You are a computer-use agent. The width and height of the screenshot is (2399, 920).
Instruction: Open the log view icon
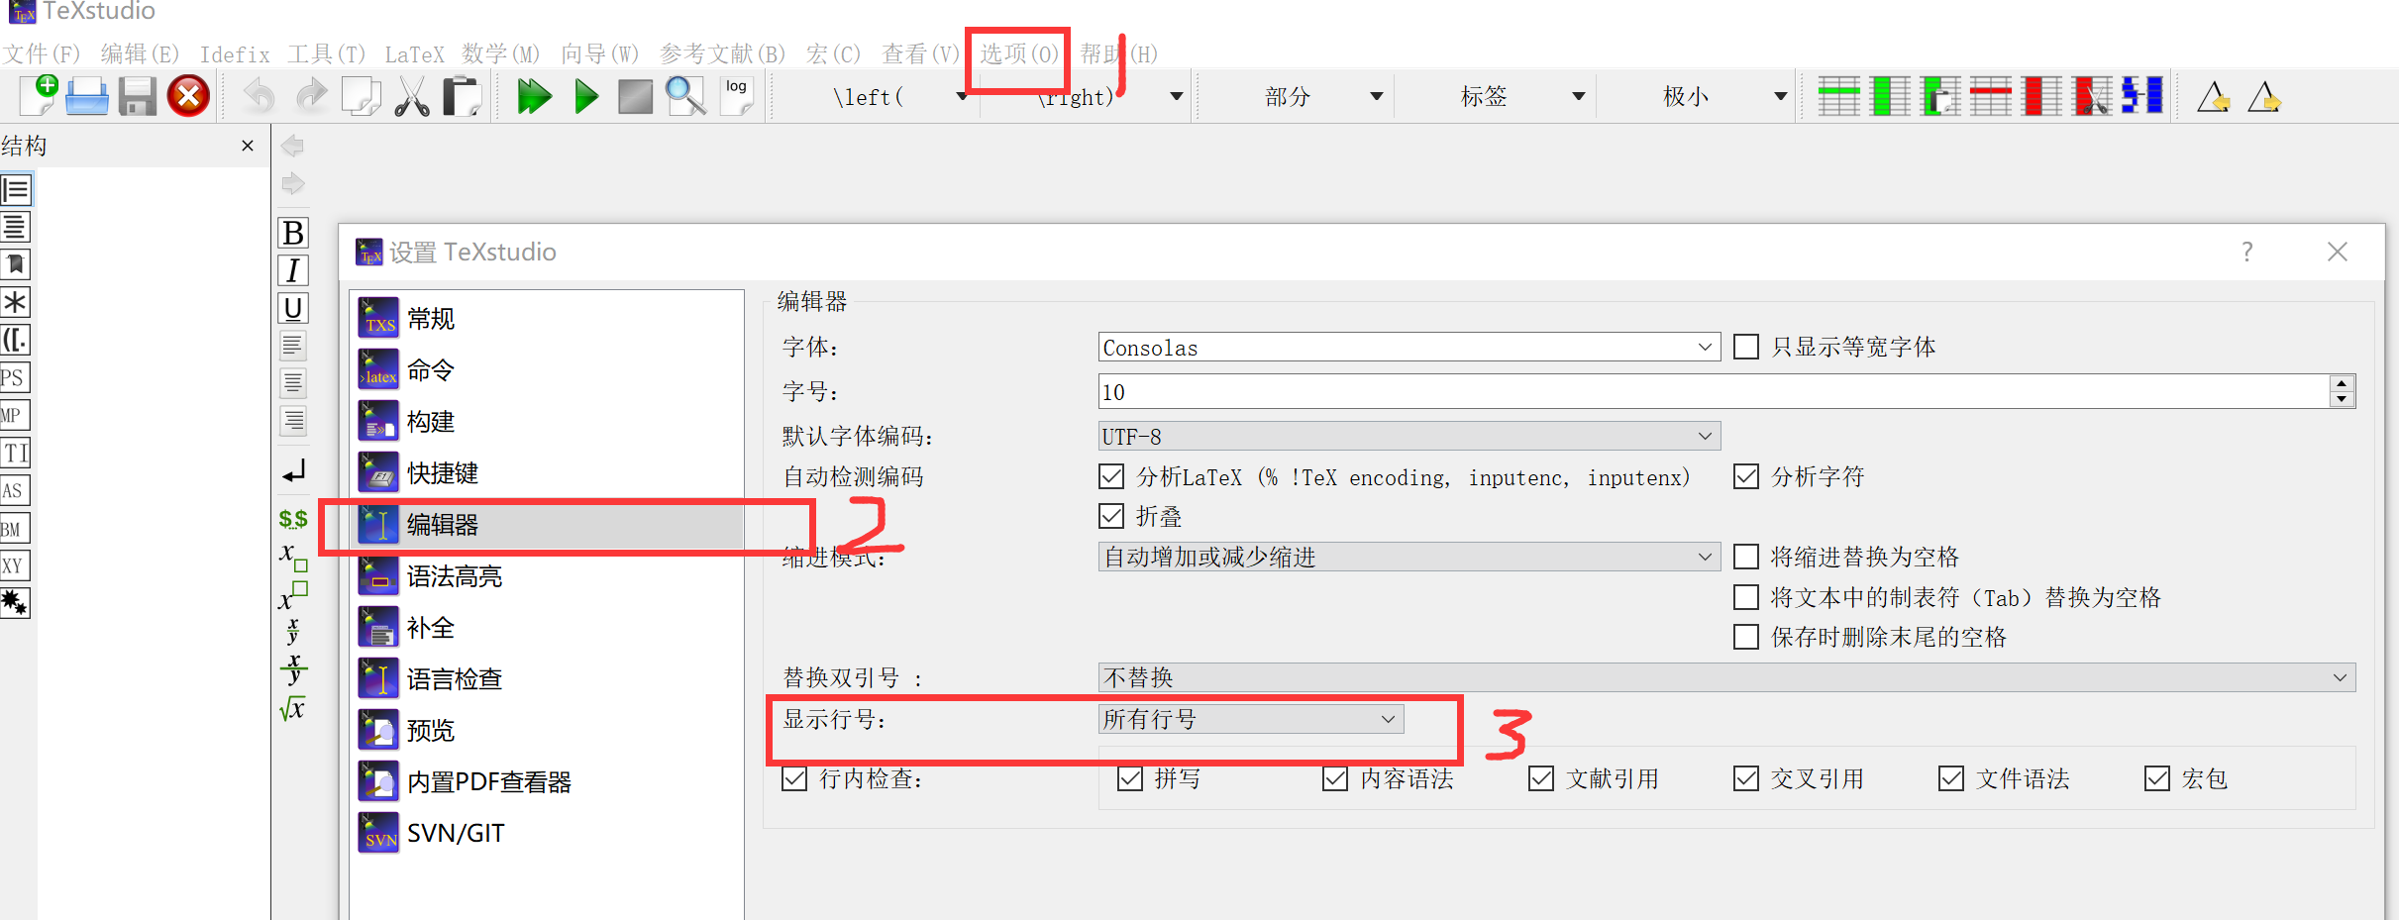pos(737,96)
